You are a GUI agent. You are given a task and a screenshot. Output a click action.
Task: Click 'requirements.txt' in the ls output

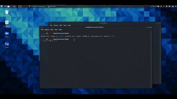[97, 36]
